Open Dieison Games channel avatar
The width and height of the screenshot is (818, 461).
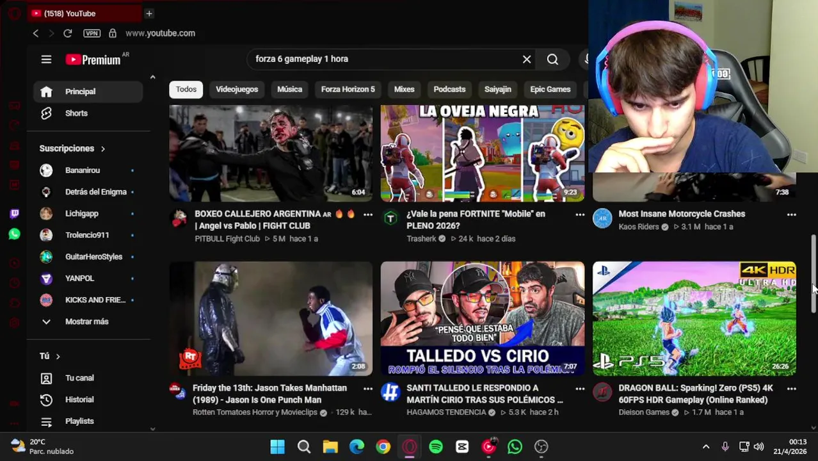(602, 392)
